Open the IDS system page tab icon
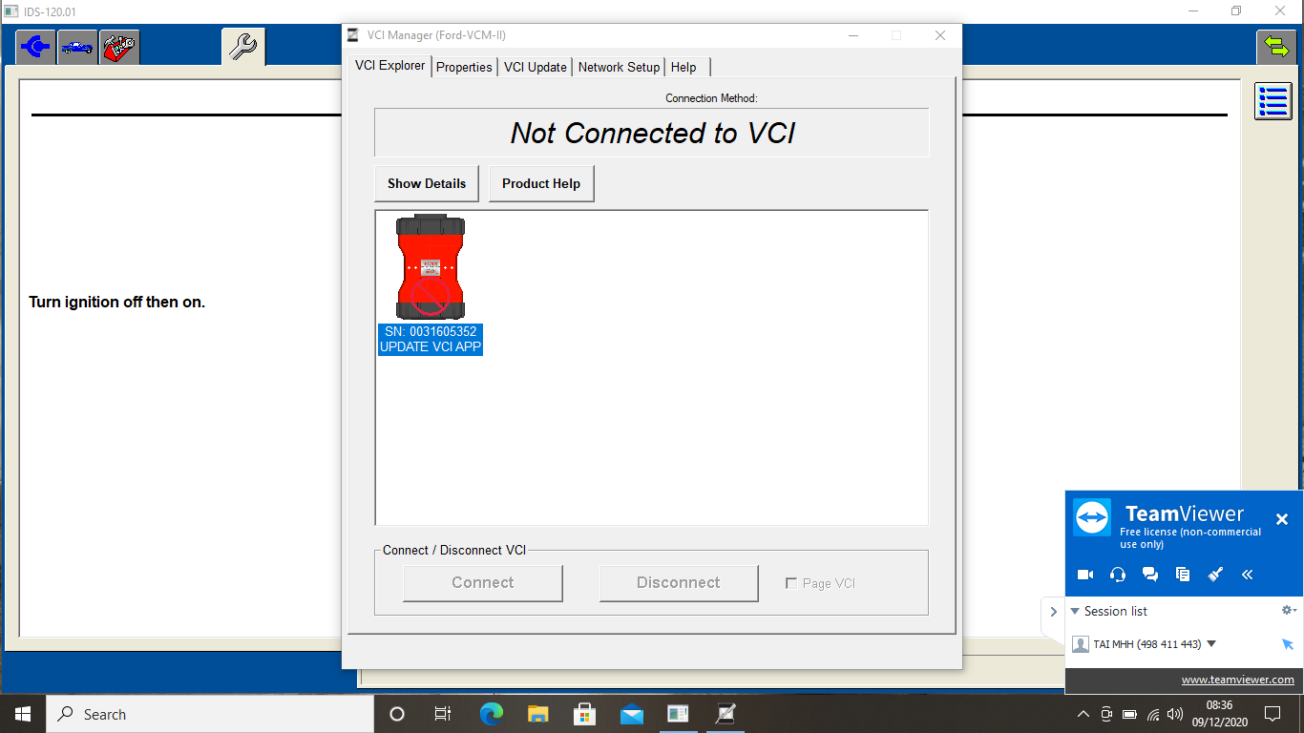1304x733 pixels. [x=35, y=46]
